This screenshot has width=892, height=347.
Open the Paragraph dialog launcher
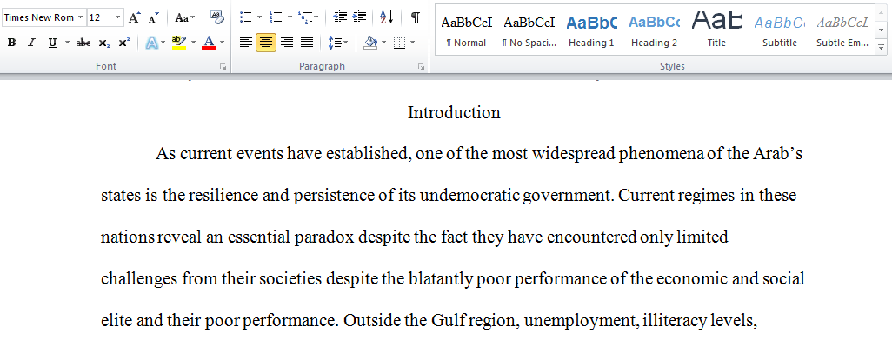[421, 67]
